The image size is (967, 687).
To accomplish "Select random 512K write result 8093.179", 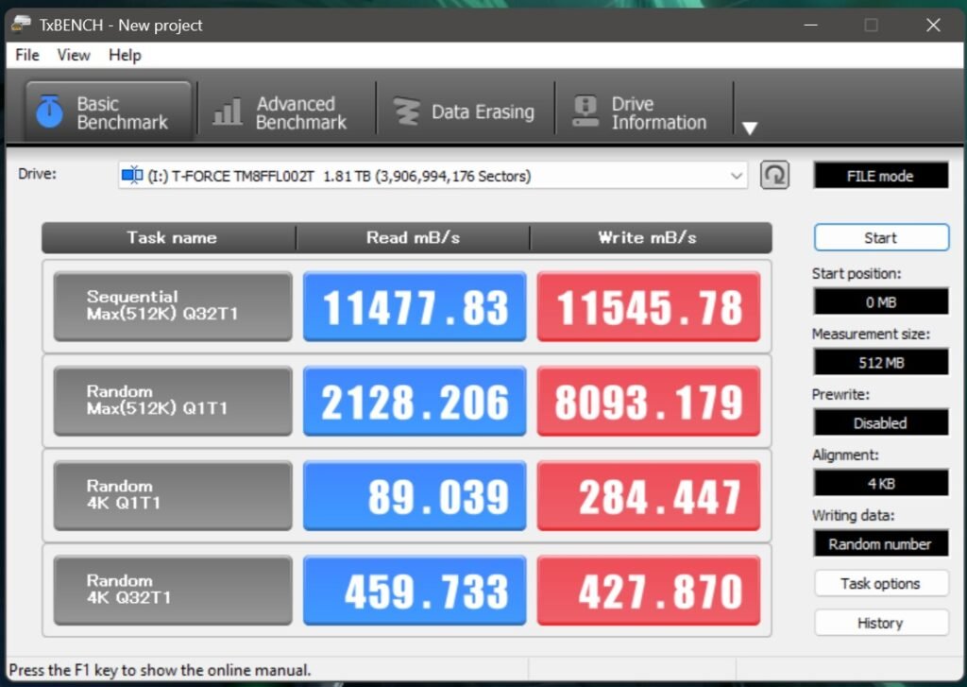I will (648, 401).
